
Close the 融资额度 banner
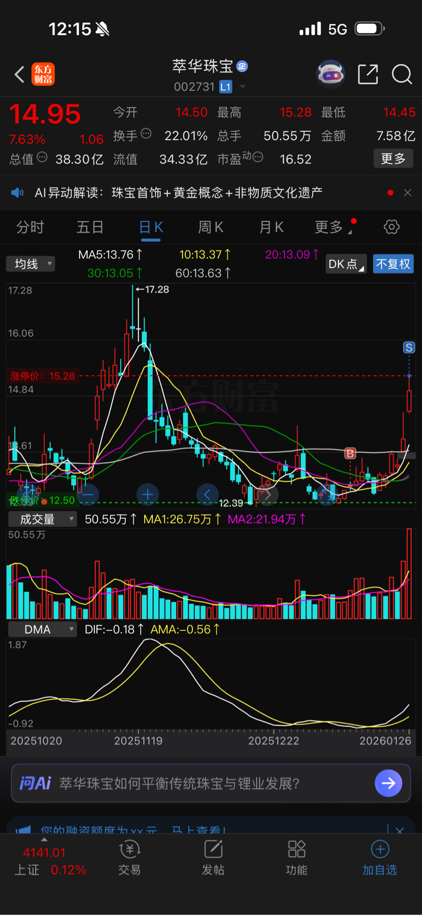point(399,830)
